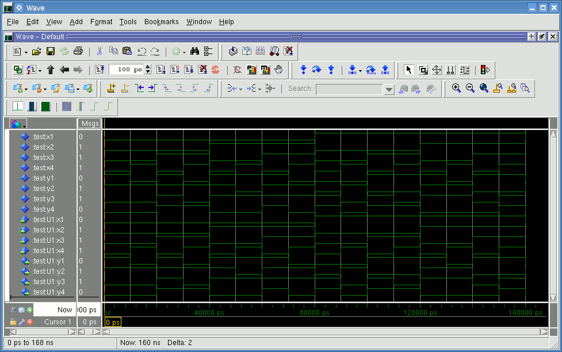This screenshot has height=352, width=562.
Task: Toggle Expanded Time Events mode
Action: tap(45, 106)
